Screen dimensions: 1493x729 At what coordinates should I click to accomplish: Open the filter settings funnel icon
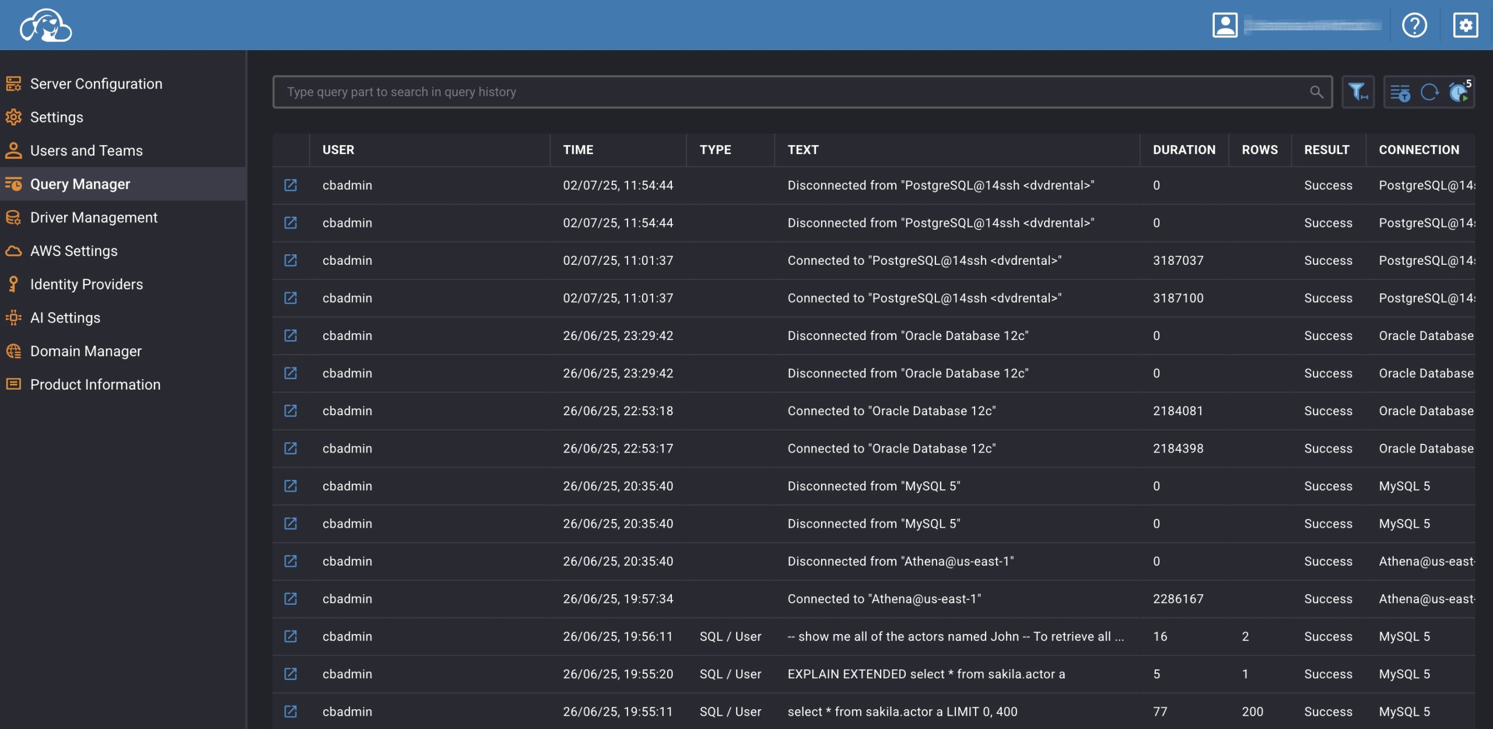point(1358,92)
